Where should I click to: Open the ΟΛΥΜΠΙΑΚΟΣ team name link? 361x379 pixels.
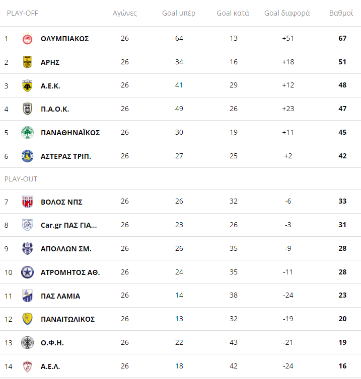coord(64,39)
